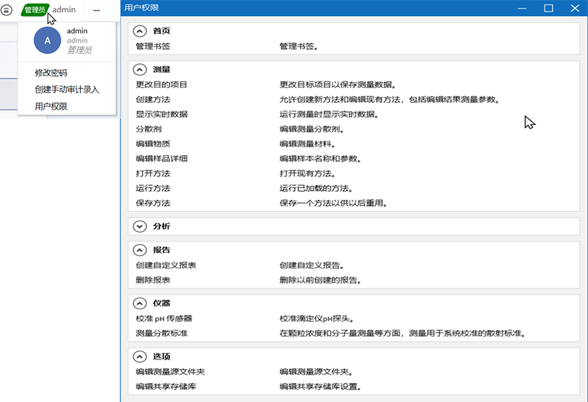Click description 校准滴定仪pH探头。

point(317,319)
